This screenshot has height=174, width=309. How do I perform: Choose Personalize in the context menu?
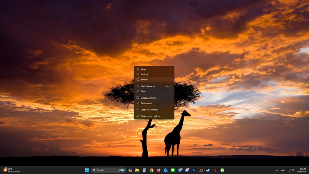(154, 103)
